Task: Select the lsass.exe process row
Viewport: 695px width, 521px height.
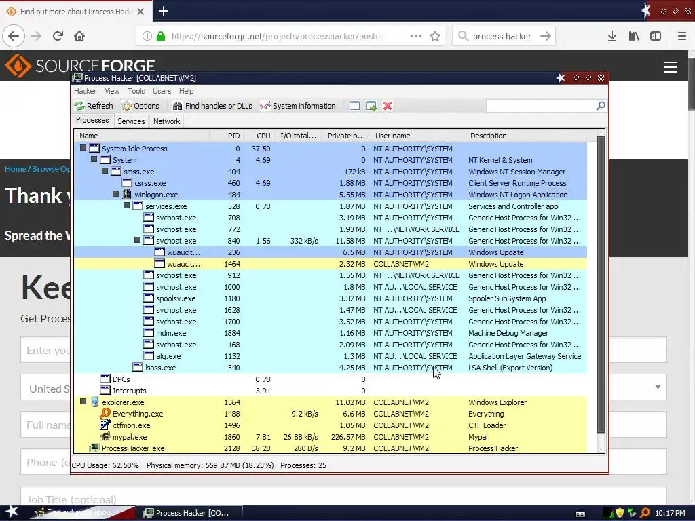Action: 331,368
